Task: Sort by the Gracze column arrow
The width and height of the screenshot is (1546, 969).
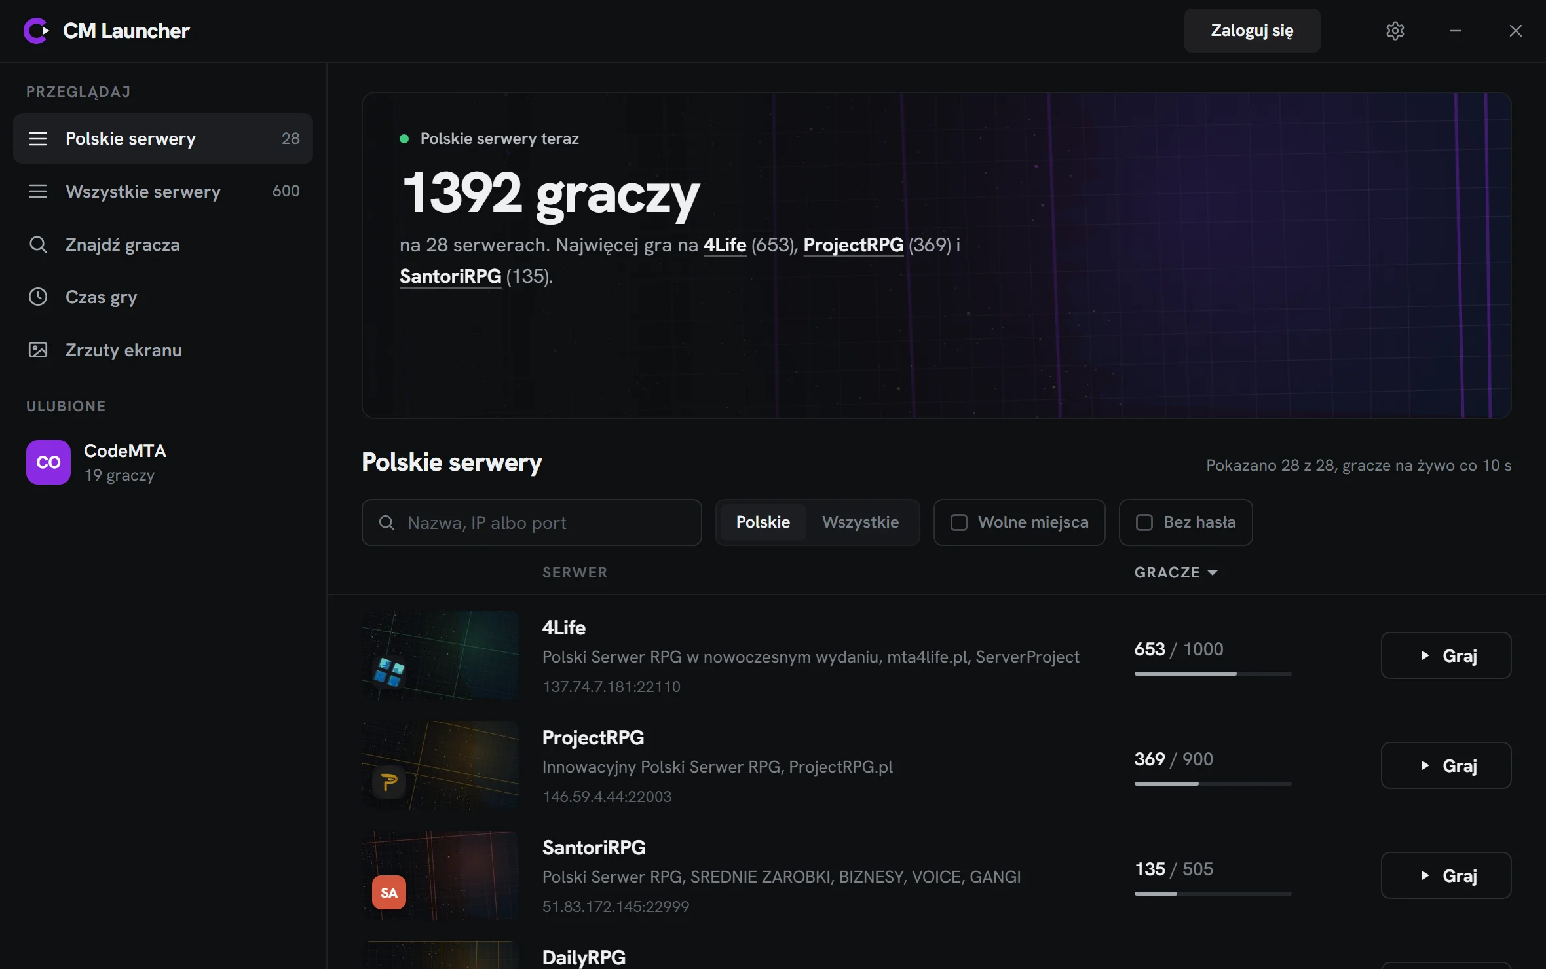Action: (x=1213, y=573)
